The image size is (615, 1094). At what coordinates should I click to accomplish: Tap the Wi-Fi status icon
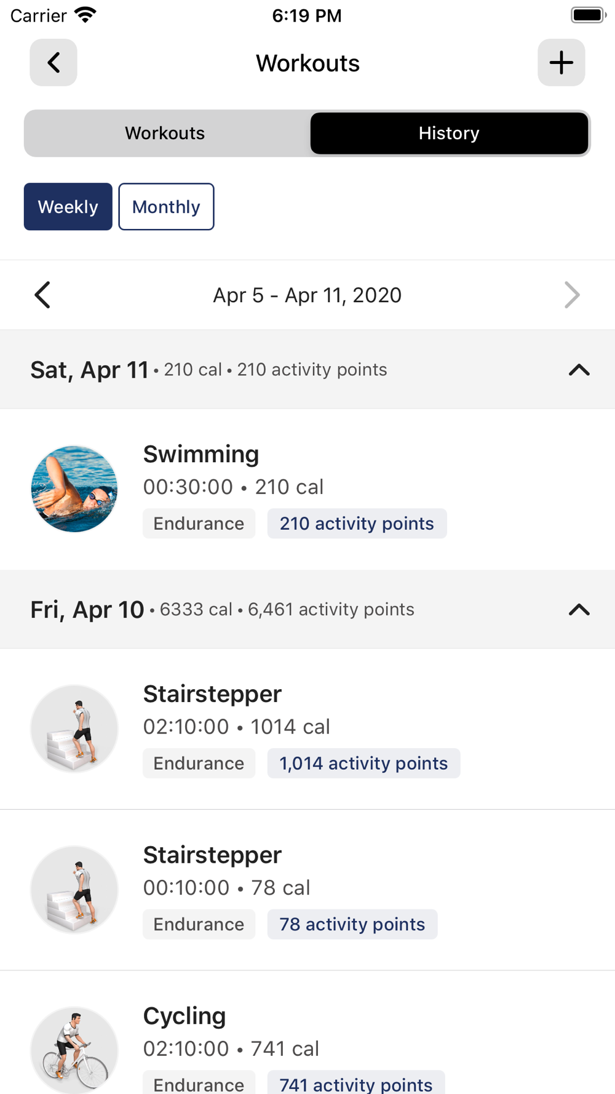[x=85, y=15]
